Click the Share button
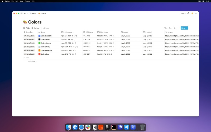Image resolution: width=211 pixels, height=132 pixels. coord(183,13)
